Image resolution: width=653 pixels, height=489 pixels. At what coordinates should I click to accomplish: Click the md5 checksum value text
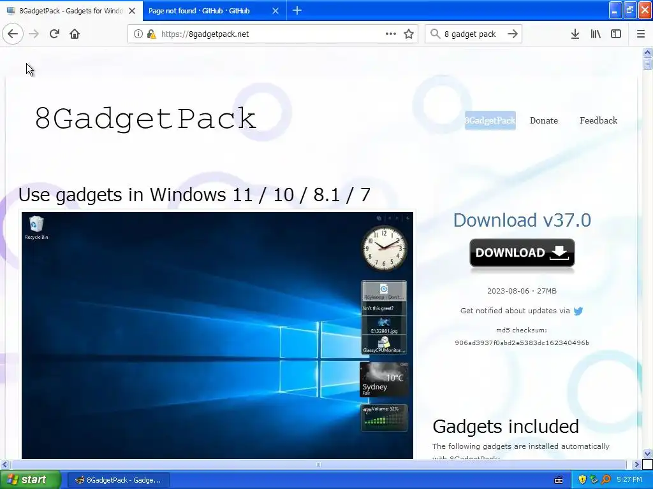tap(522, 343)
